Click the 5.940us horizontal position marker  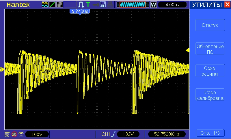pyautogui.click(x=79, y=11)
